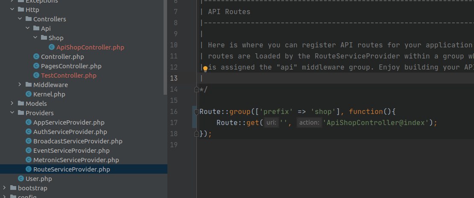Image resolution: width=474 pixels, height=198 pixels.
Task: Expand the Middleware folder
Action: click(x=20, y=84)
